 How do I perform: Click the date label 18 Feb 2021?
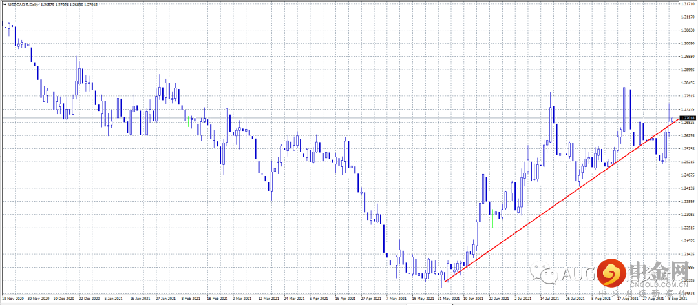[218, 299]
